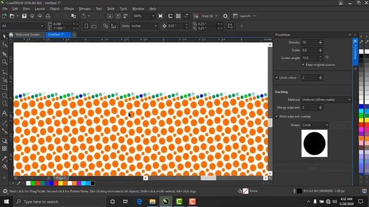Open Options with the gear toolbar icon
This screenshot has width=369, height=207.
[x=225, y=16]
